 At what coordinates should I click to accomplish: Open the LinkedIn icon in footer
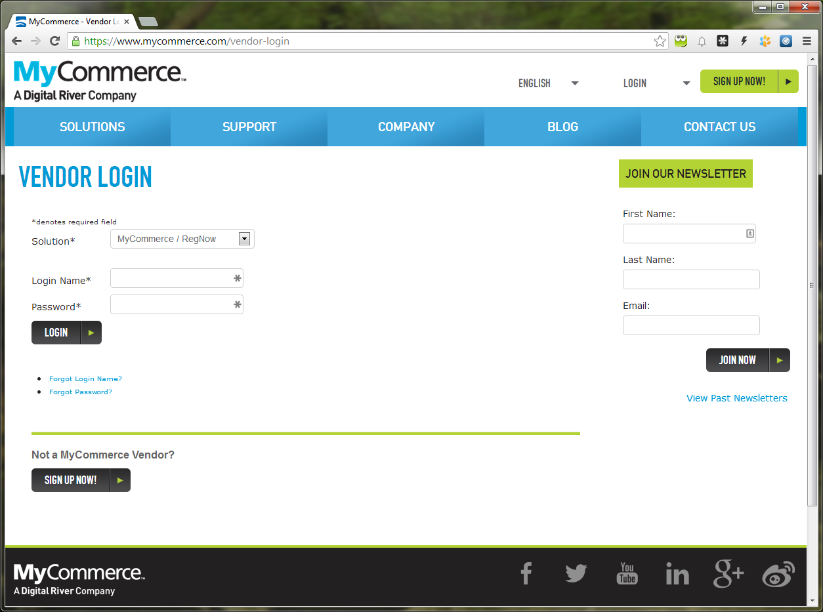(677, 574)
